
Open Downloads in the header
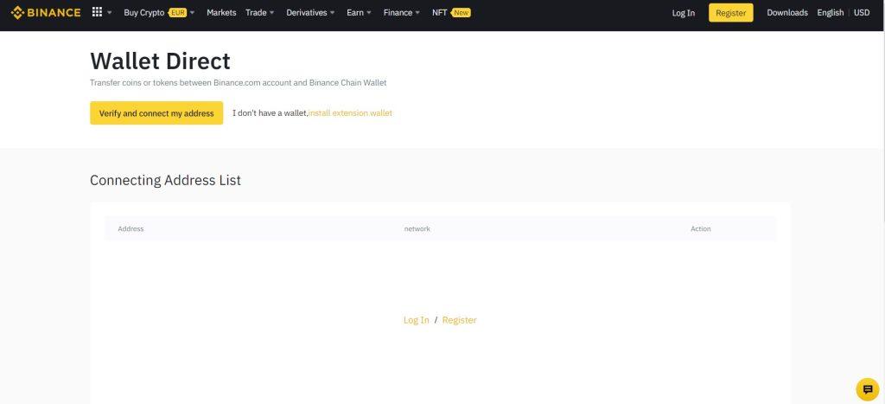[786, 12]
